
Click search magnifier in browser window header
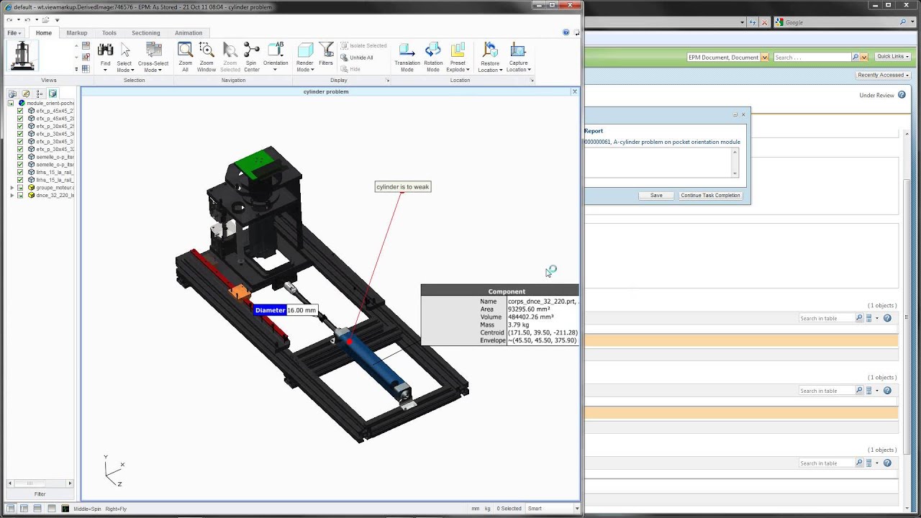(903, 22)
